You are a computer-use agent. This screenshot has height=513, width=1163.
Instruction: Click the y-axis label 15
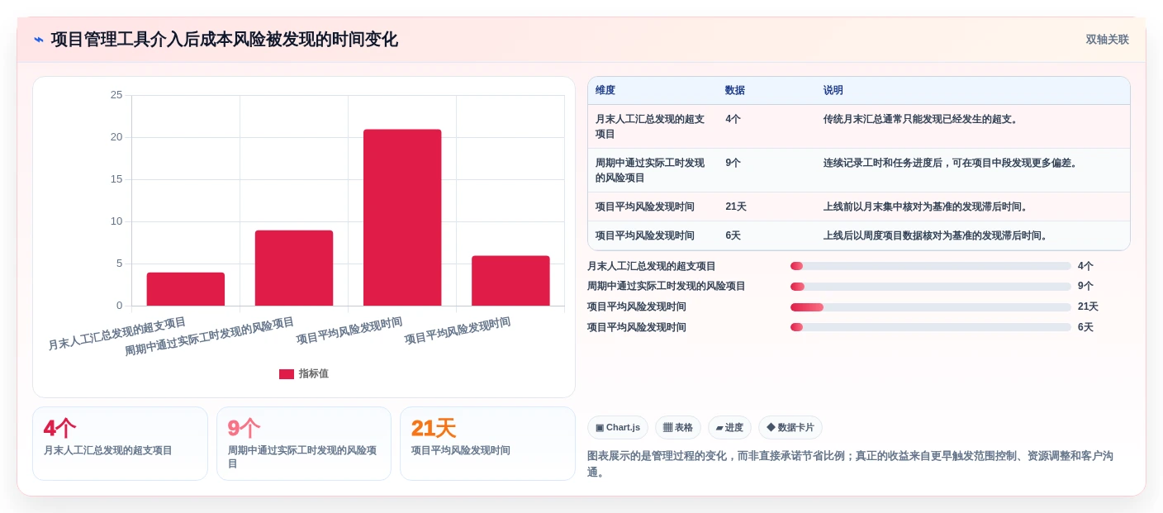click(x=116, y=179)
